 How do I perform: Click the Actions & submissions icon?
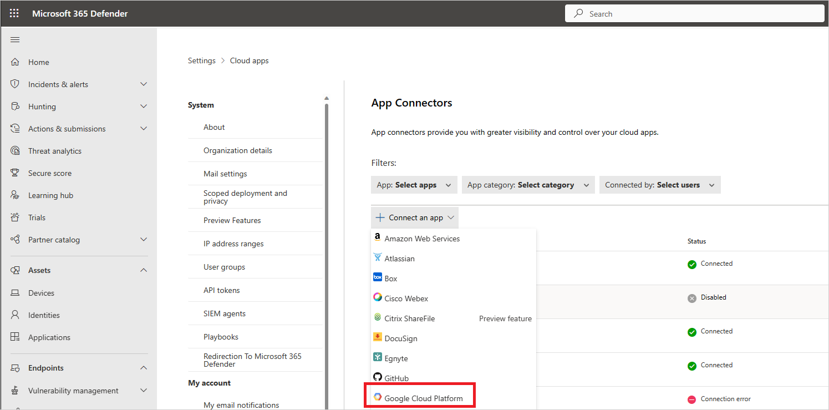[15, 129]
